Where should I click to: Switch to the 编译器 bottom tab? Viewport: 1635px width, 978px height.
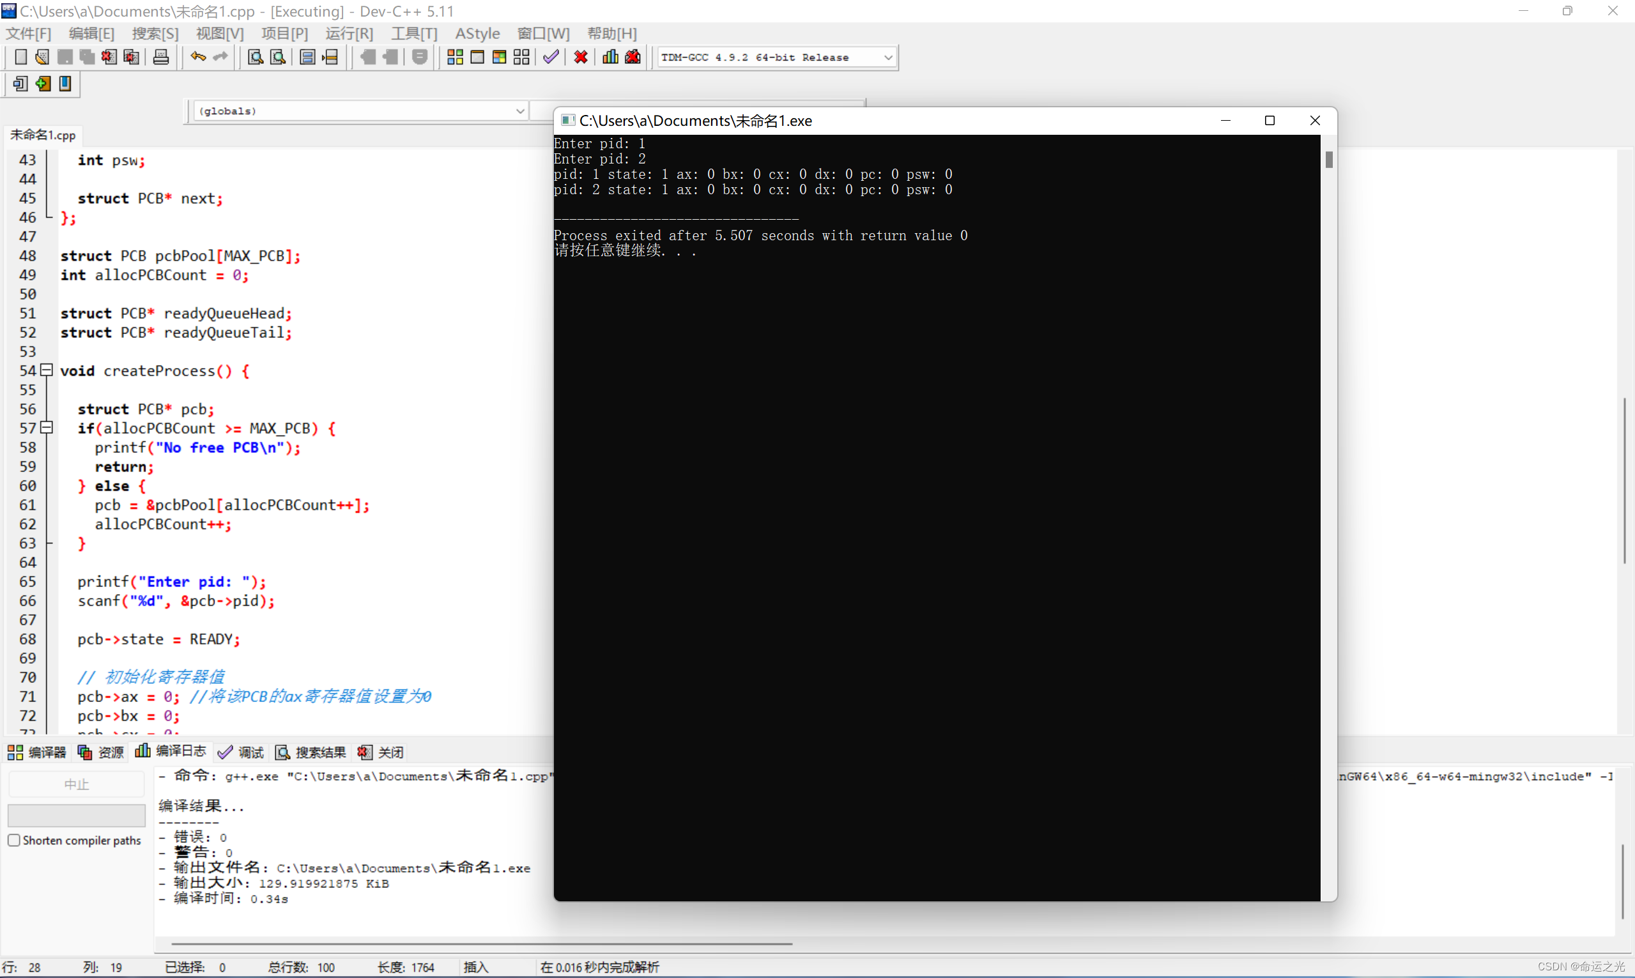click(37, 752)
